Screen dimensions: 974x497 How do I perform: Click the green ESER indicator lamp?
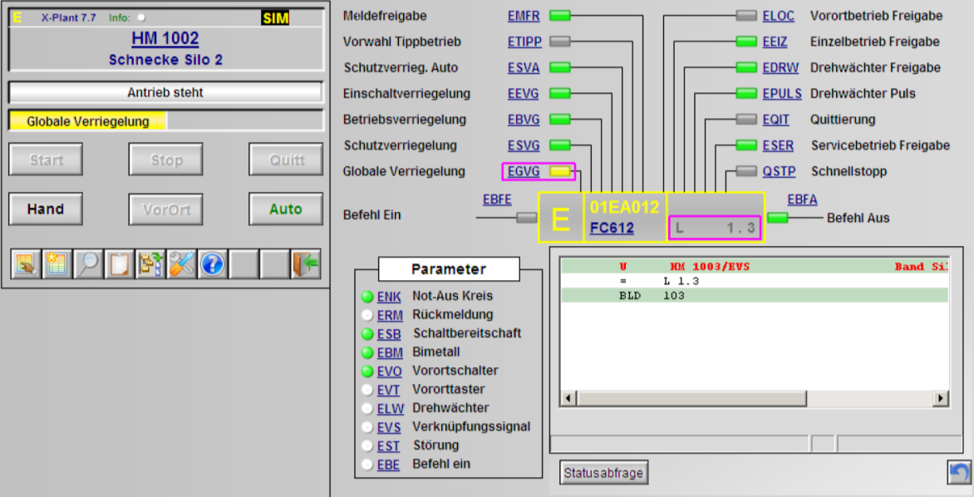coord(746,145)
